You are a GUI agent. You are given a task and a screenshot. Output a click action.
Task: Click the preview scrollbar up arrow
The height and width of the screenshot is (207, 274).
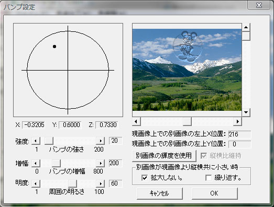click(246, 27)
